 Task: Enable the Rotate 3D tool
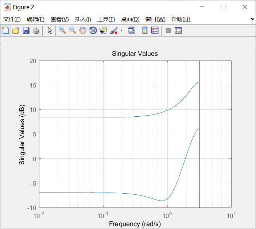(93, 31)
